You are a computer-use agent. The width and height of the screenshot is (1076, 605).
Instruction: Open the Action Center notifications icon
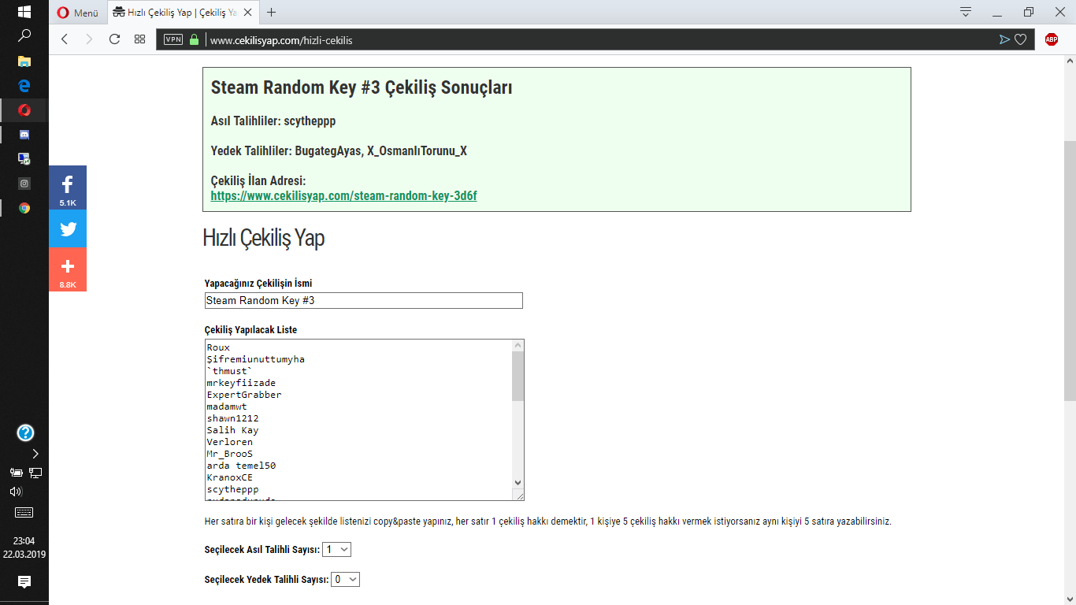coord(24,582)
